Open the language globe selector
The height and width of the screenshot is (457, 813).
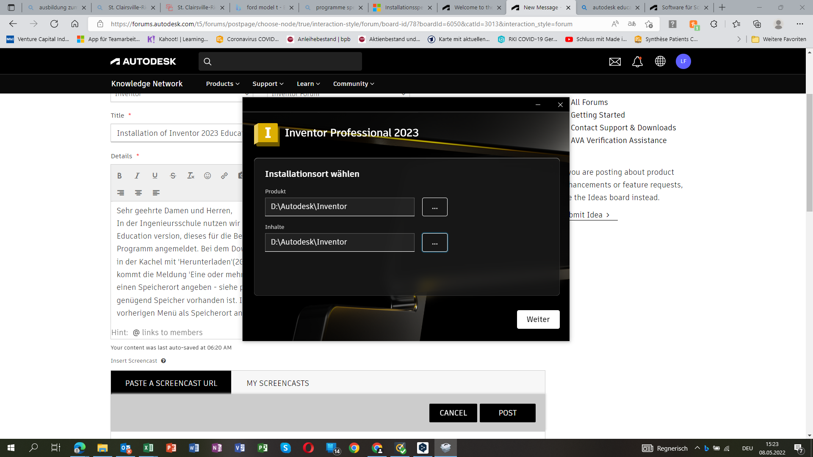pyautogui.click(x=660, y=61)
